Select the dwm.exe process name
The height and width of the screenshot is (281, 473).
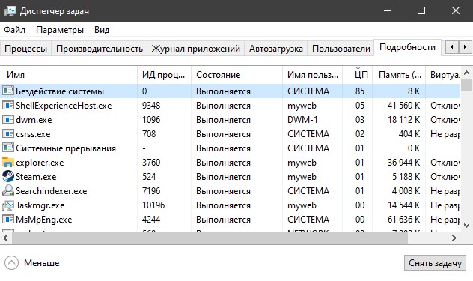click(34, 120)
